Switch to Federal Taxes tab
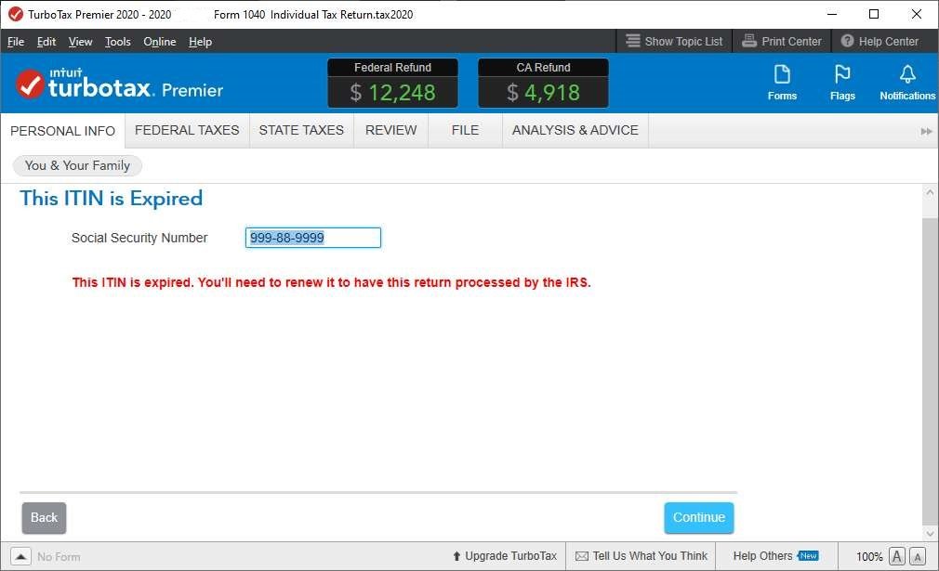939x571 pixels. coord(187,130)
